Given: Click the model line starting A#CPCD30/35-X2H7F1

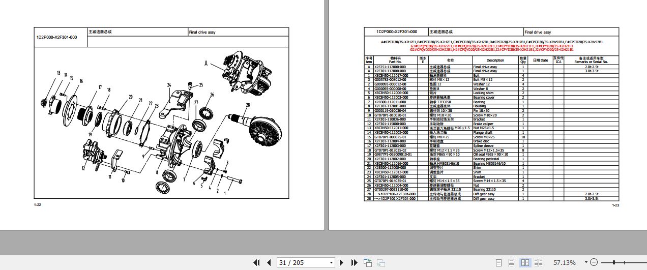Looking at the screenshot, I should coord(492,42).
